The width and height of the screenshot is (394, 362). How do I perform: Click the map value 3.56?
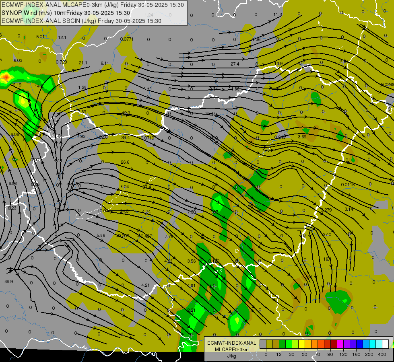pos(192,261)
